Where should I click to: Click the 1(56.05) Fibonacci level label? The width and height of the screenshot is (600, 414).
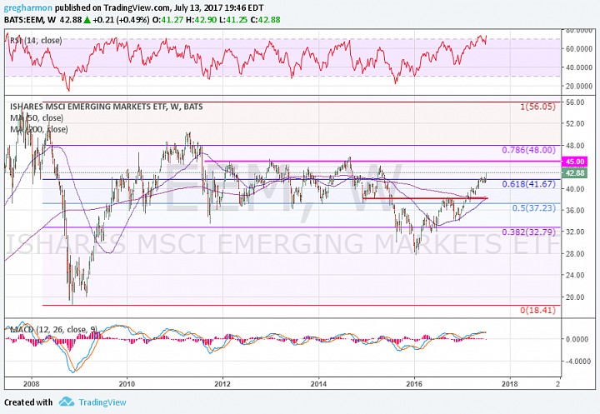[537, 107]
